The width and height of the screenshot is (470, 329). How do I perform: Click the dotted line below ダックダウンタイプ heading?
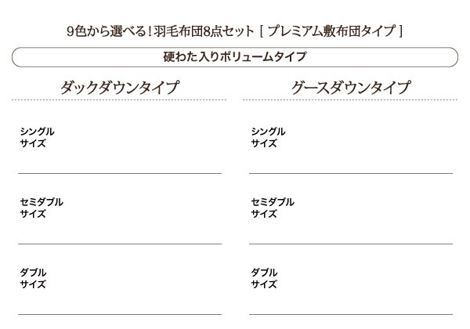(119, 100)
